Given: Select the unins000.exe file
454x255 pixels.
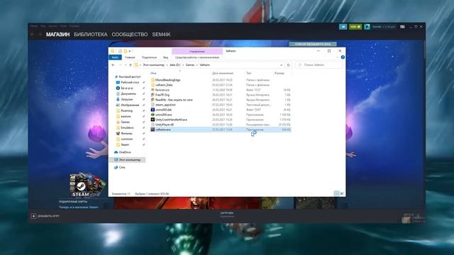Looking at the screenshot, I should [x=163, y=115].
